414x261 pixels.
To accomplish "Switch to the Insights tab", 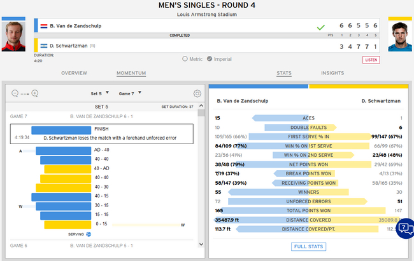I will (x=332, y=73).
